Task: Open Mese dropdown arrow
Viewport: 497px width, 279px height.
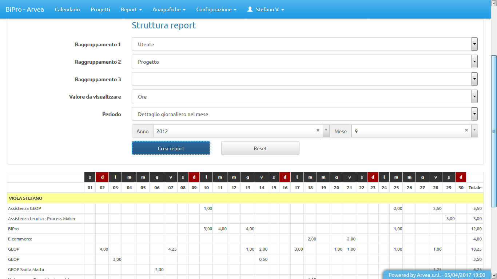Action: pos(474,131)
